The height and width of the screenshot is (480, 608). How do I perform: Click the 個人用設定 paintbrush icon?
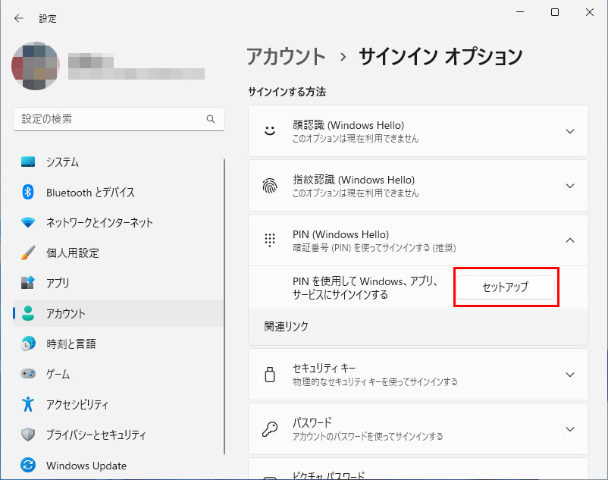[x=28, y=253]
